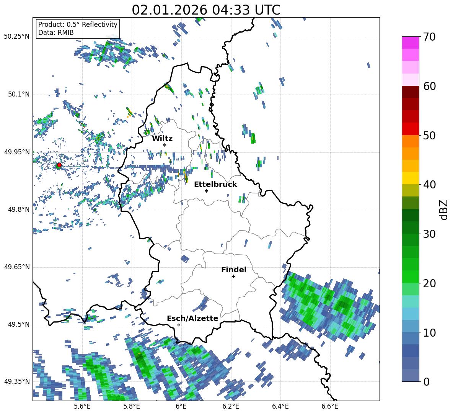Click the red radar site marker
The width and height of the screenshot is (453, 414).
coord(59,165)
